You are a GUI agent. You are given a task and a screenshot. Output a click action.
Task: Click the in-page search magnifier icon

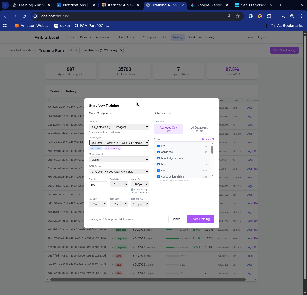[229, 16]
